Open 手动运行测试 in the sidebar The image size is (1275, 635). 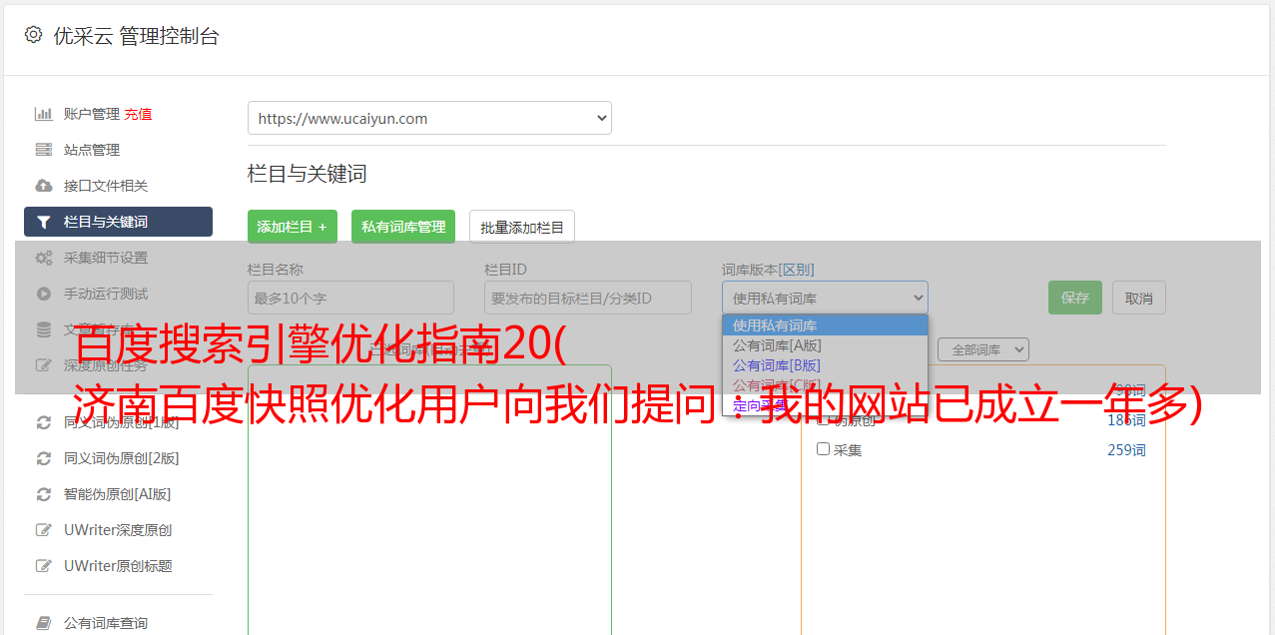pos(106,294)
